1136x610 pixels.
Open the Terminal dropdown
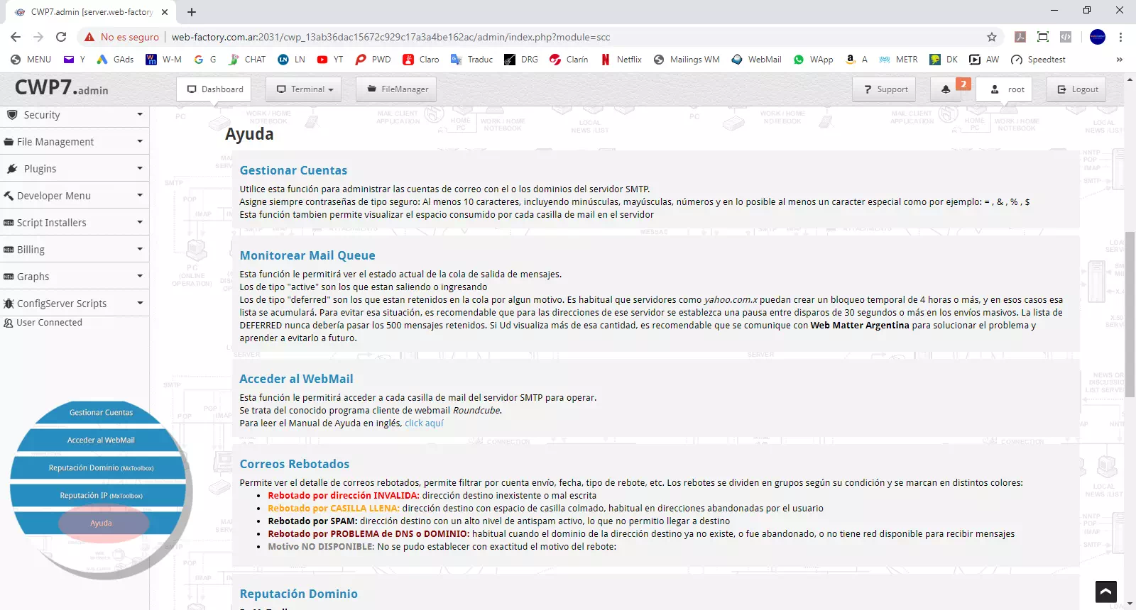click(303, 89)
